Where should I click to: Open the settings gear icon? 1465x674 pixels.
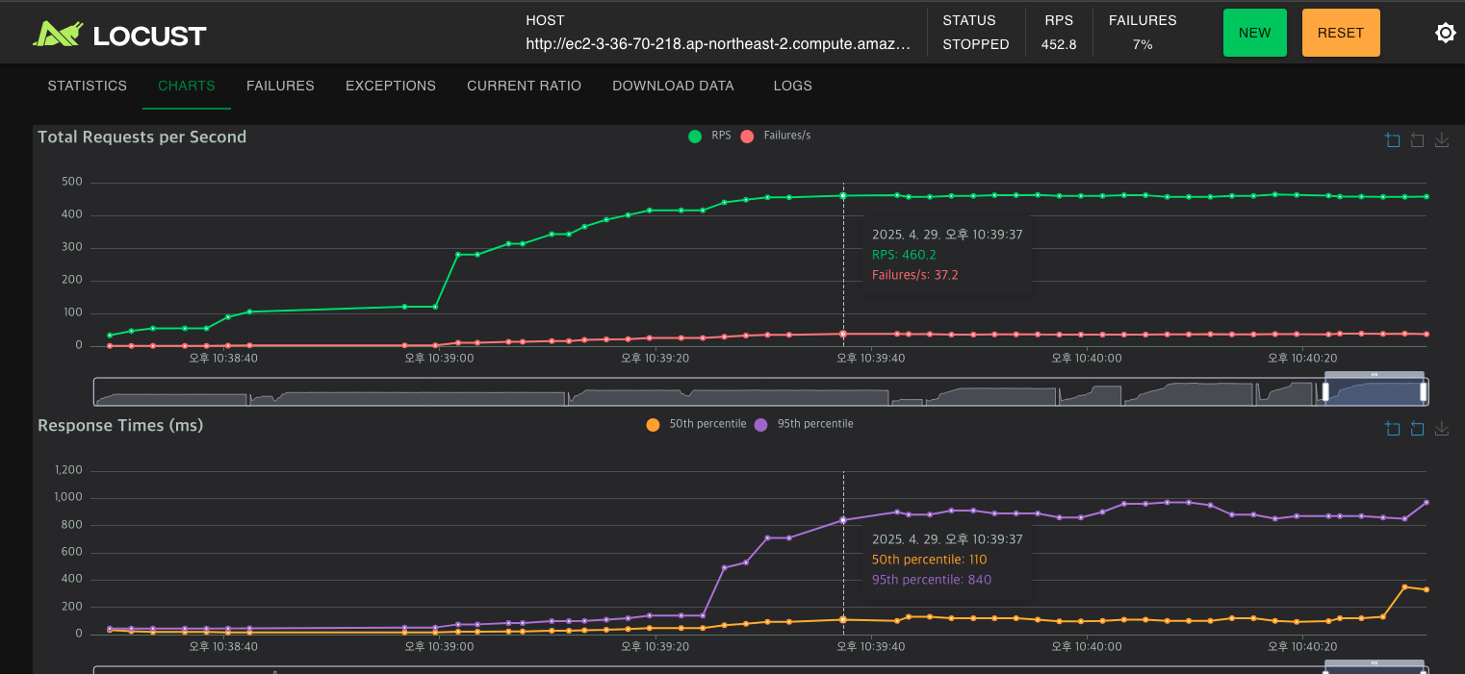1445,33
